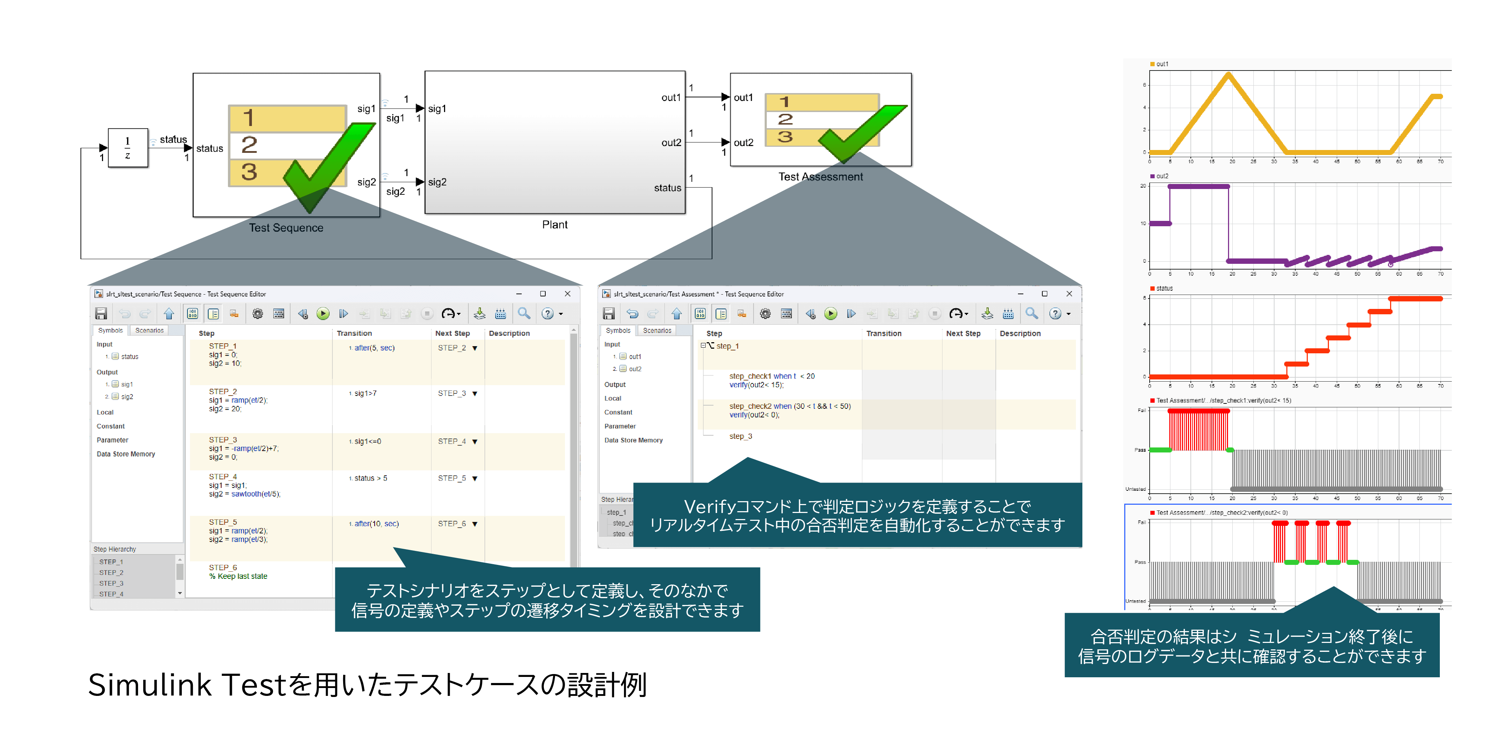Click magnifier search in Test Assessment toolbar

1032,313
